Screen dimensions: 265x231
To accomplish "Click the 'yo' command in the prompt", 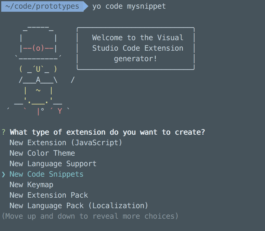I will point(97,6).
